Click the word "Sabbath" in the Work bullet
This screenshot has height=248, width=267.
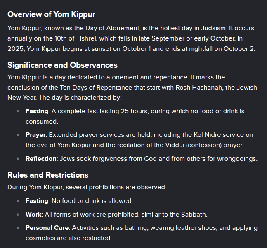(x=195, y=215)
